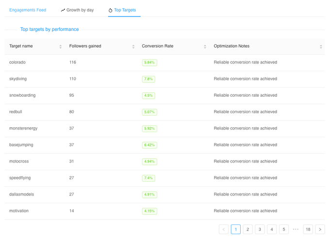Click the 5.07% conversion rate badge
This screenshot has width=330, height=238.
[149, 112]
